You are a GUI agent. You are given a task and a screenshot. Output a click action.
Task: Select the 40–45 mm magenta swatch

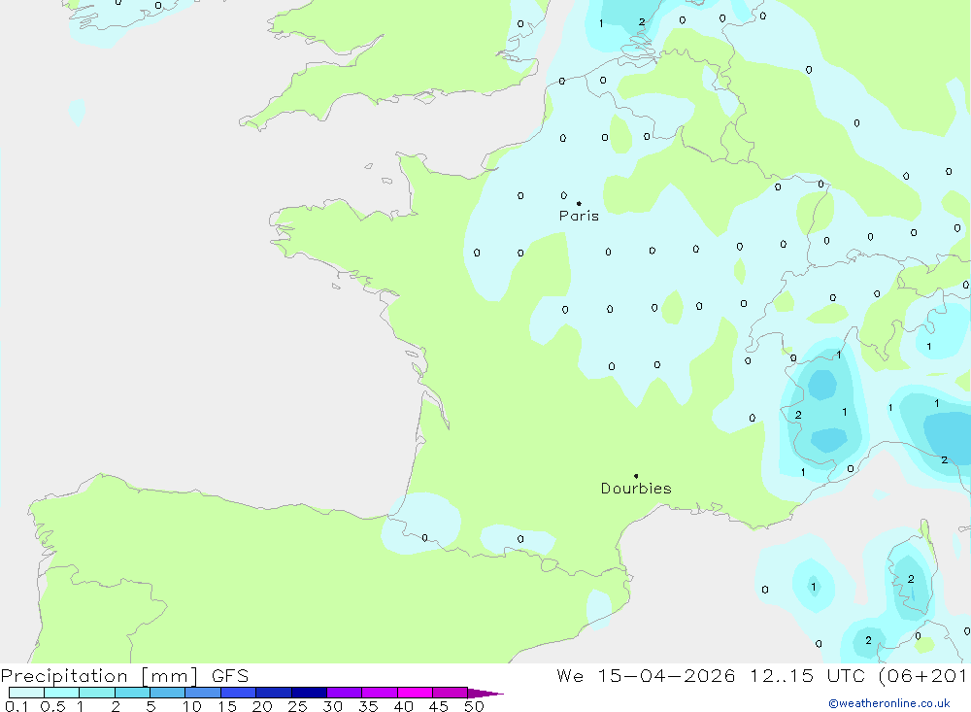point(415,693)
